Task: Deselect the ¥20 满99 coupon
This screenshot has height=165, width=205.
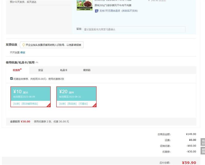Action: [76, 95]
